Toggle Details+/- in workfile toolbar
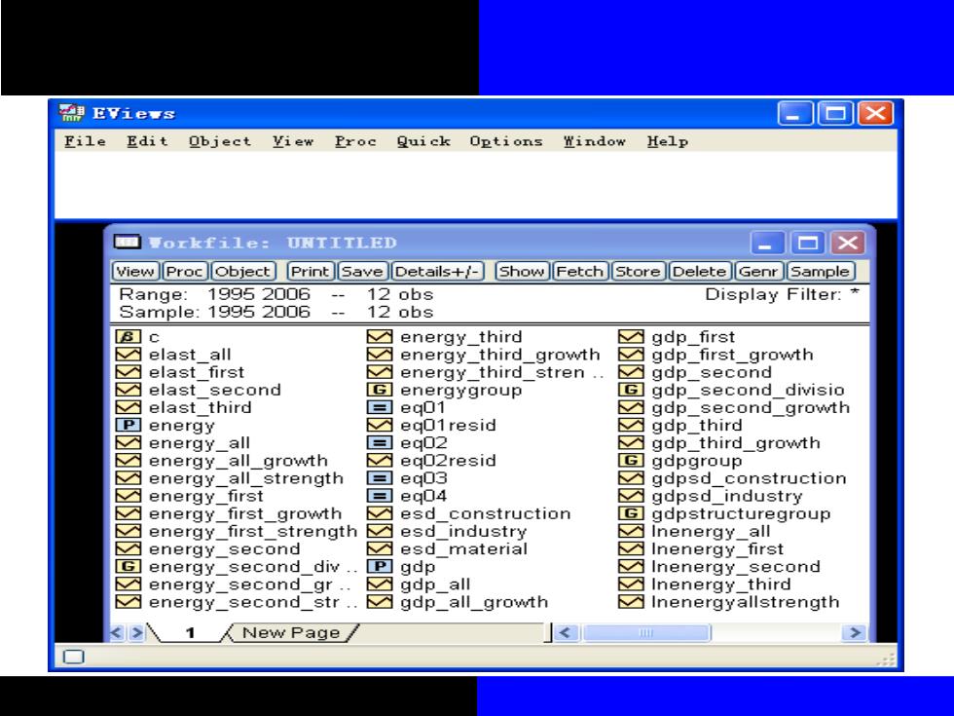The width and height of the screenshot is (954, 716). [437, 271]
